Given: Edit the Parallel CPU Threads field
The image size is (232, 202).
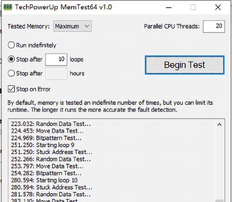Looking at the screenshot, I should [x=214, y=26].
